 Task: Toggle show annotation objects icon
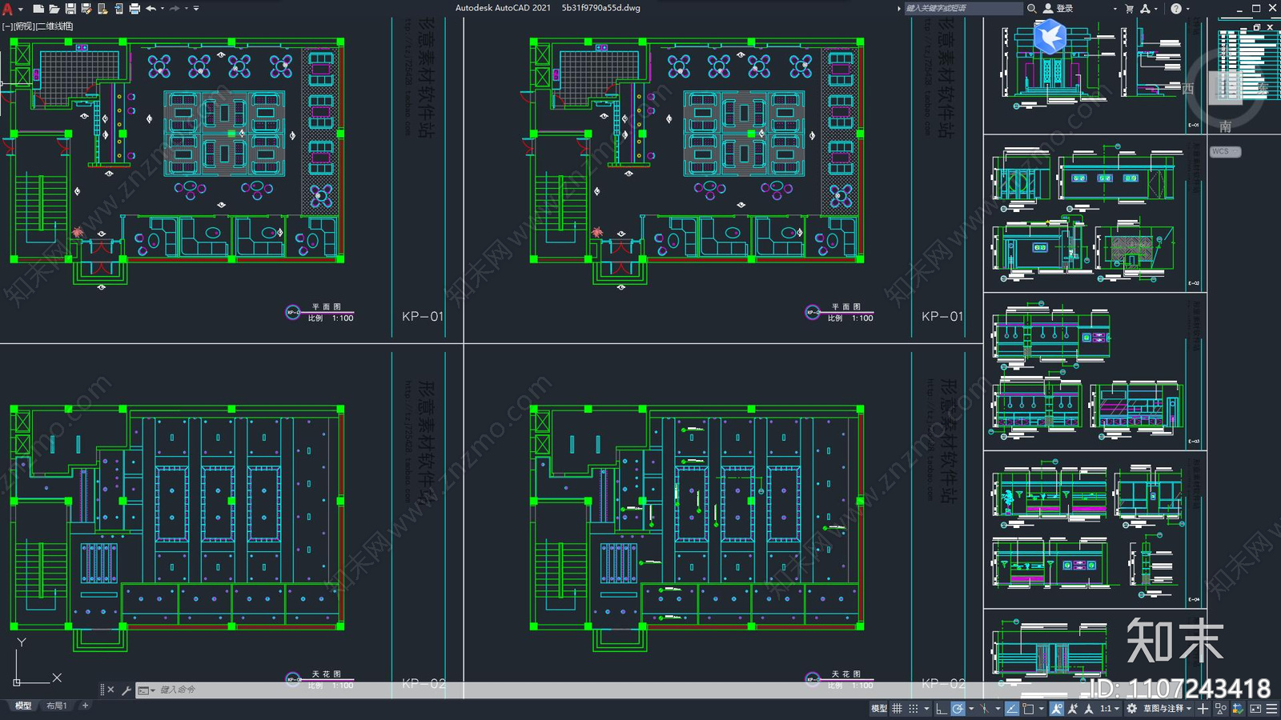(x=1057, y=709)
